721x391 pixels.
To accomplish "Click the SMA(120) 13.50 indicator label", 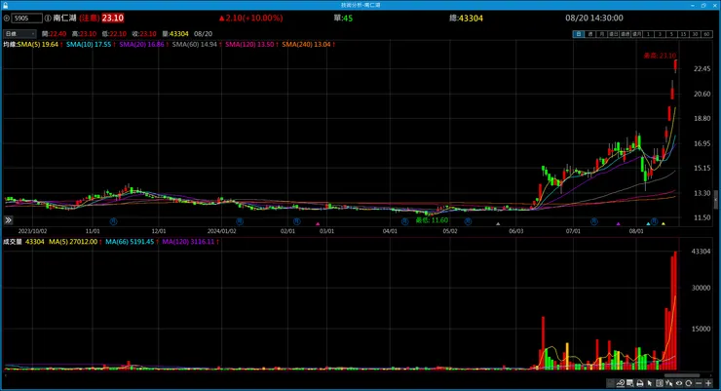I will coord(250,44).
